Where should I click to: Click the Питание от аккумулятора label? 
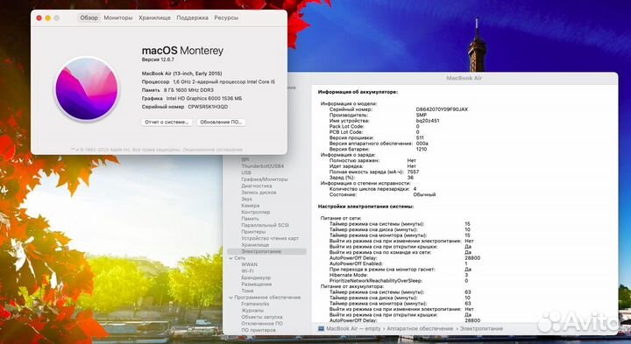click(x=351, y=286)
